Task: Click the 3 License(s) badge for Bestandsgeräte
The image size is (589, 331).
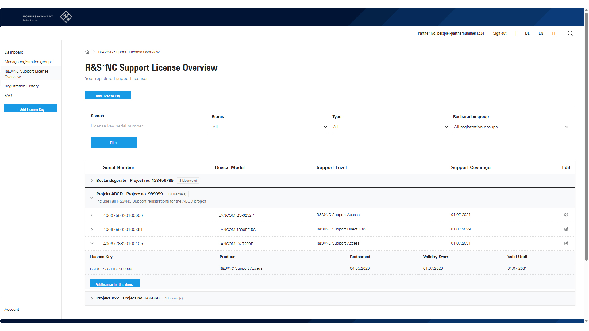Action: pos(188,181)
